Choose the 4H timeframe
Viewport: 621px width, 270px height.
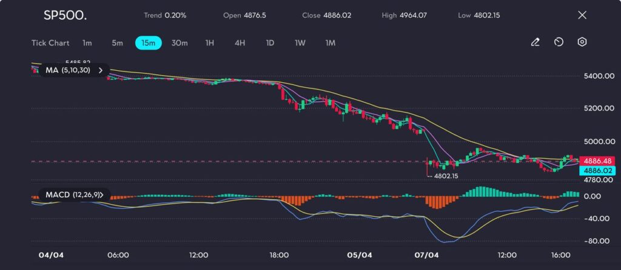(240, 43)
